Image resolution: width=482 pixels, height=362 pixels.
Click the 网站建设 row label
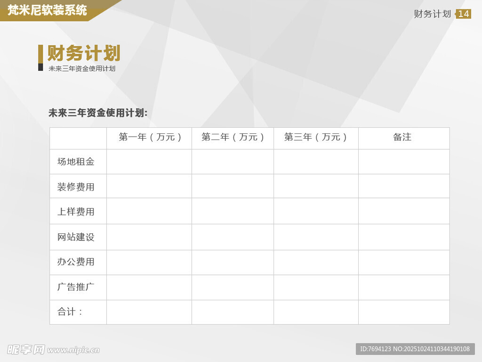pos(76,237)
